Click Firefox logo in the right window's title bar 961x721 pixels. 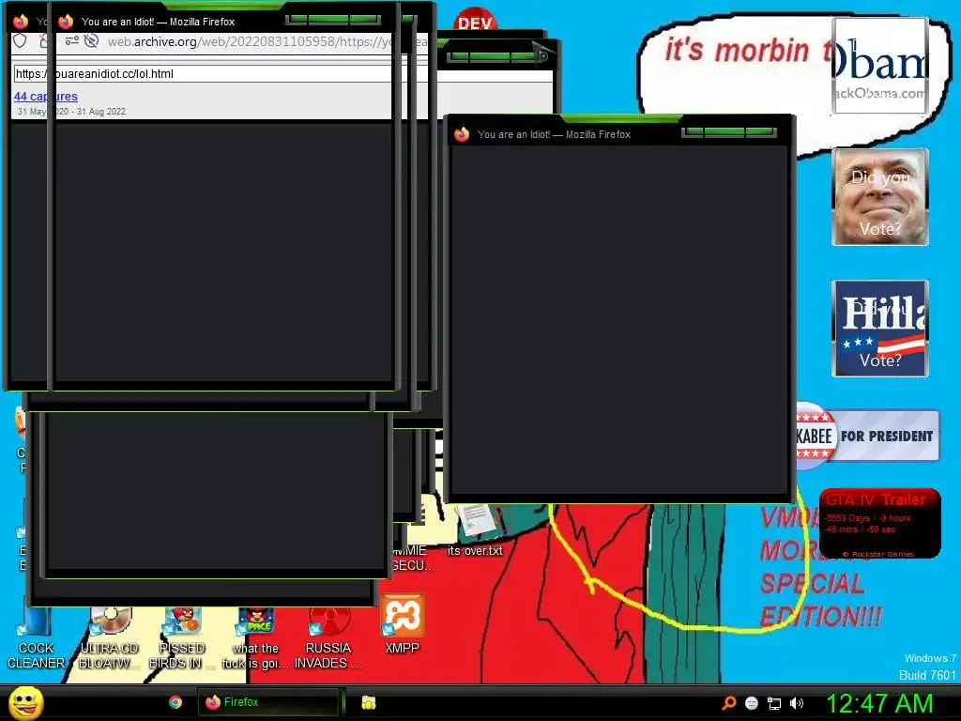coord(462,133)
